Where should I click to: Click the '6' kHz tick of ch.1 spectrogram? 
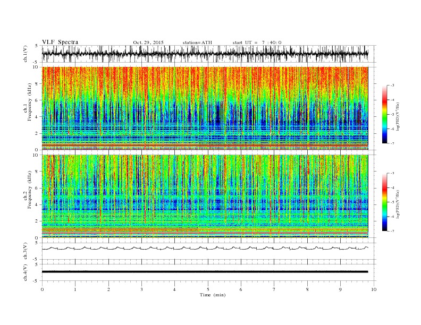(37, 100)
